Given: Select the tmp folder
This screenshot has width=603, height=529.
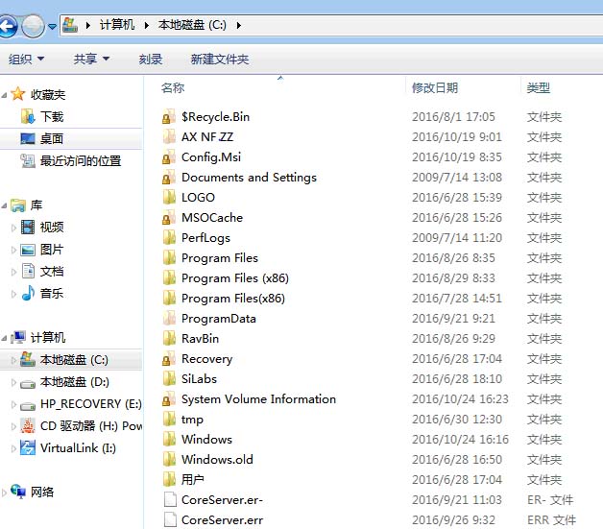Looking at the screenshot, I should pyautogui.click(x=192, y=419).
